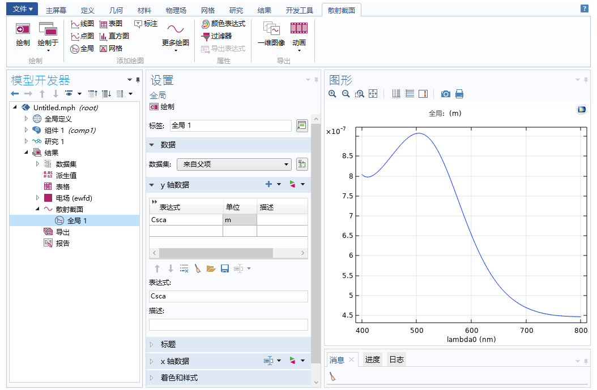Open the 文件 menu
Image resolution: width=597 pixels, height=390 pixels.
pos(22,9)
